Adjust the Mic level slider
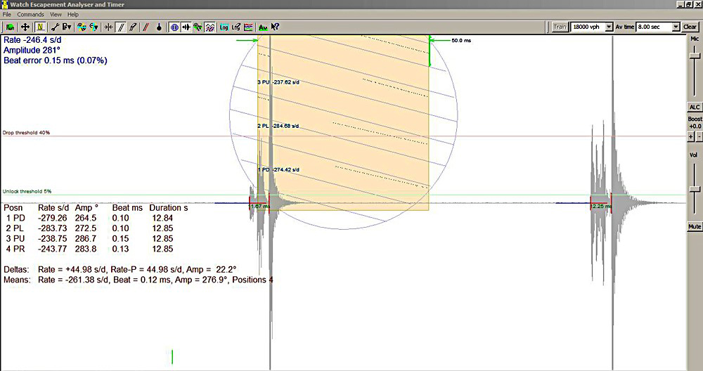The height and width of the screenshot is (371, 703). pos(695,56)
